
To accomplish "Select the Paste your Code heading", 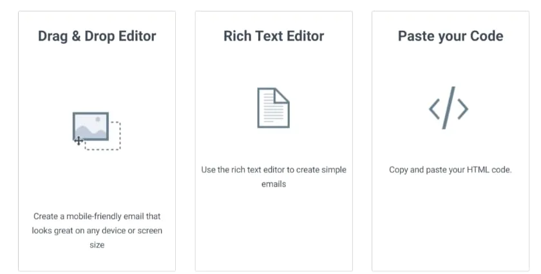I will click(451, 36).
